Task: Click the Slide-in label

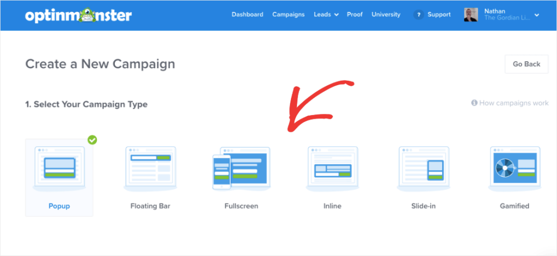Action: (423, 206)
